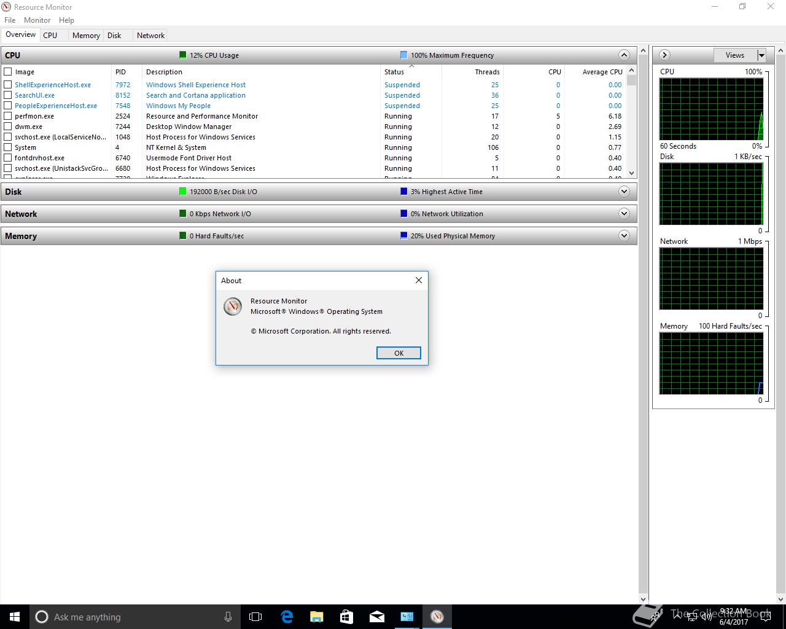The height and width of the screenshot is (629, 786).
Task: Check the fontdrvhost.exe checkbox
Action: (x=8, y=158)
